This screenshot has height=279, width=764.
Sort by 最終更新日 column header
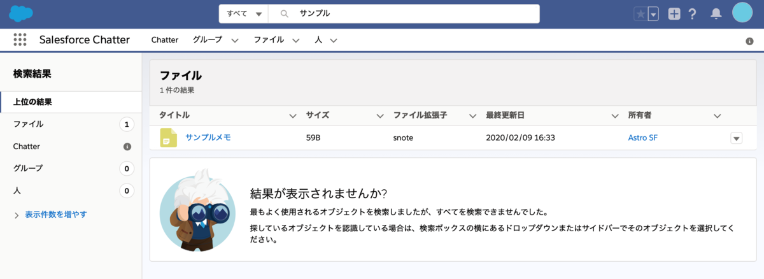coord(505,115)
